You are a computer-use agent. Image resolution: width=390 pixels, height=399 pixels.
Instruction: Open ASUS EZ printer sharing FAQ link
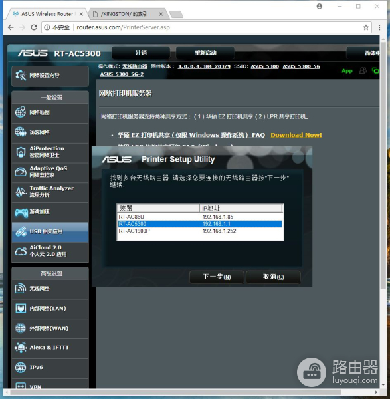click(x=191, y=135)
